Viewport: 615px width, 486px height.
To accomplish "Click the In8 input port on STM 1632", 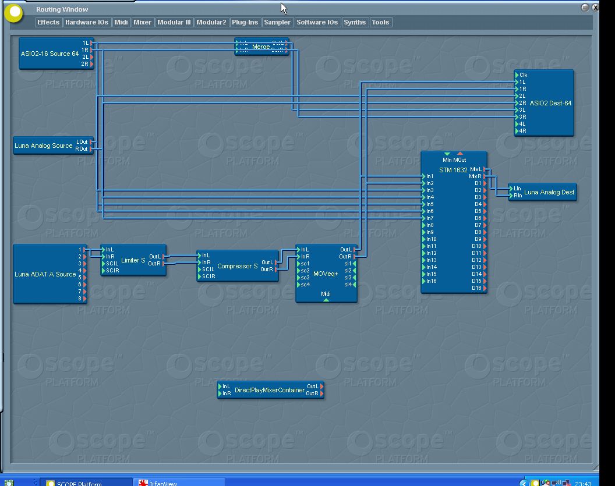I will pos(423,225).
